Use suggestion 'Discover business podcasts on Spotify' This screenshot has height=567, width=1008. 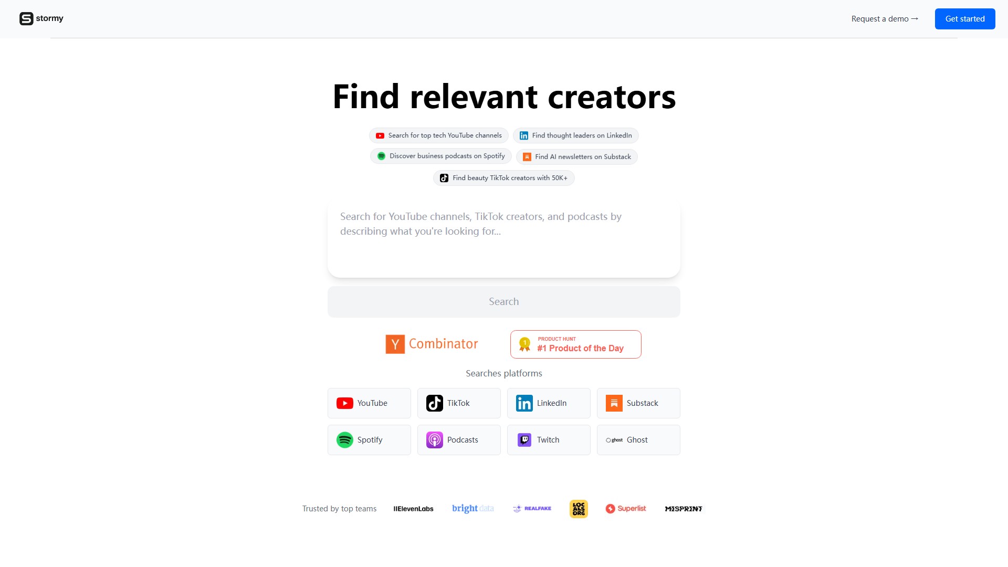pyautogui.click(x=440, y=156)
